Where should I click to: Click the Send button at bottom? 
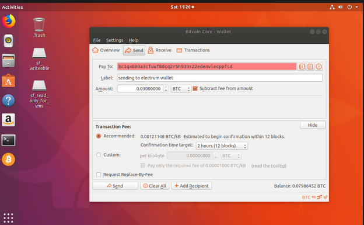(x=115, y=186)
